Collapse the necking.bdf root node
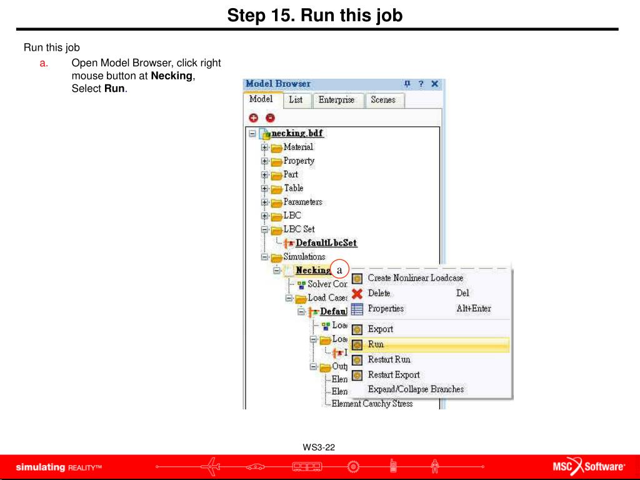The height and width of the screenshot is (480, 640). (252, 134)
